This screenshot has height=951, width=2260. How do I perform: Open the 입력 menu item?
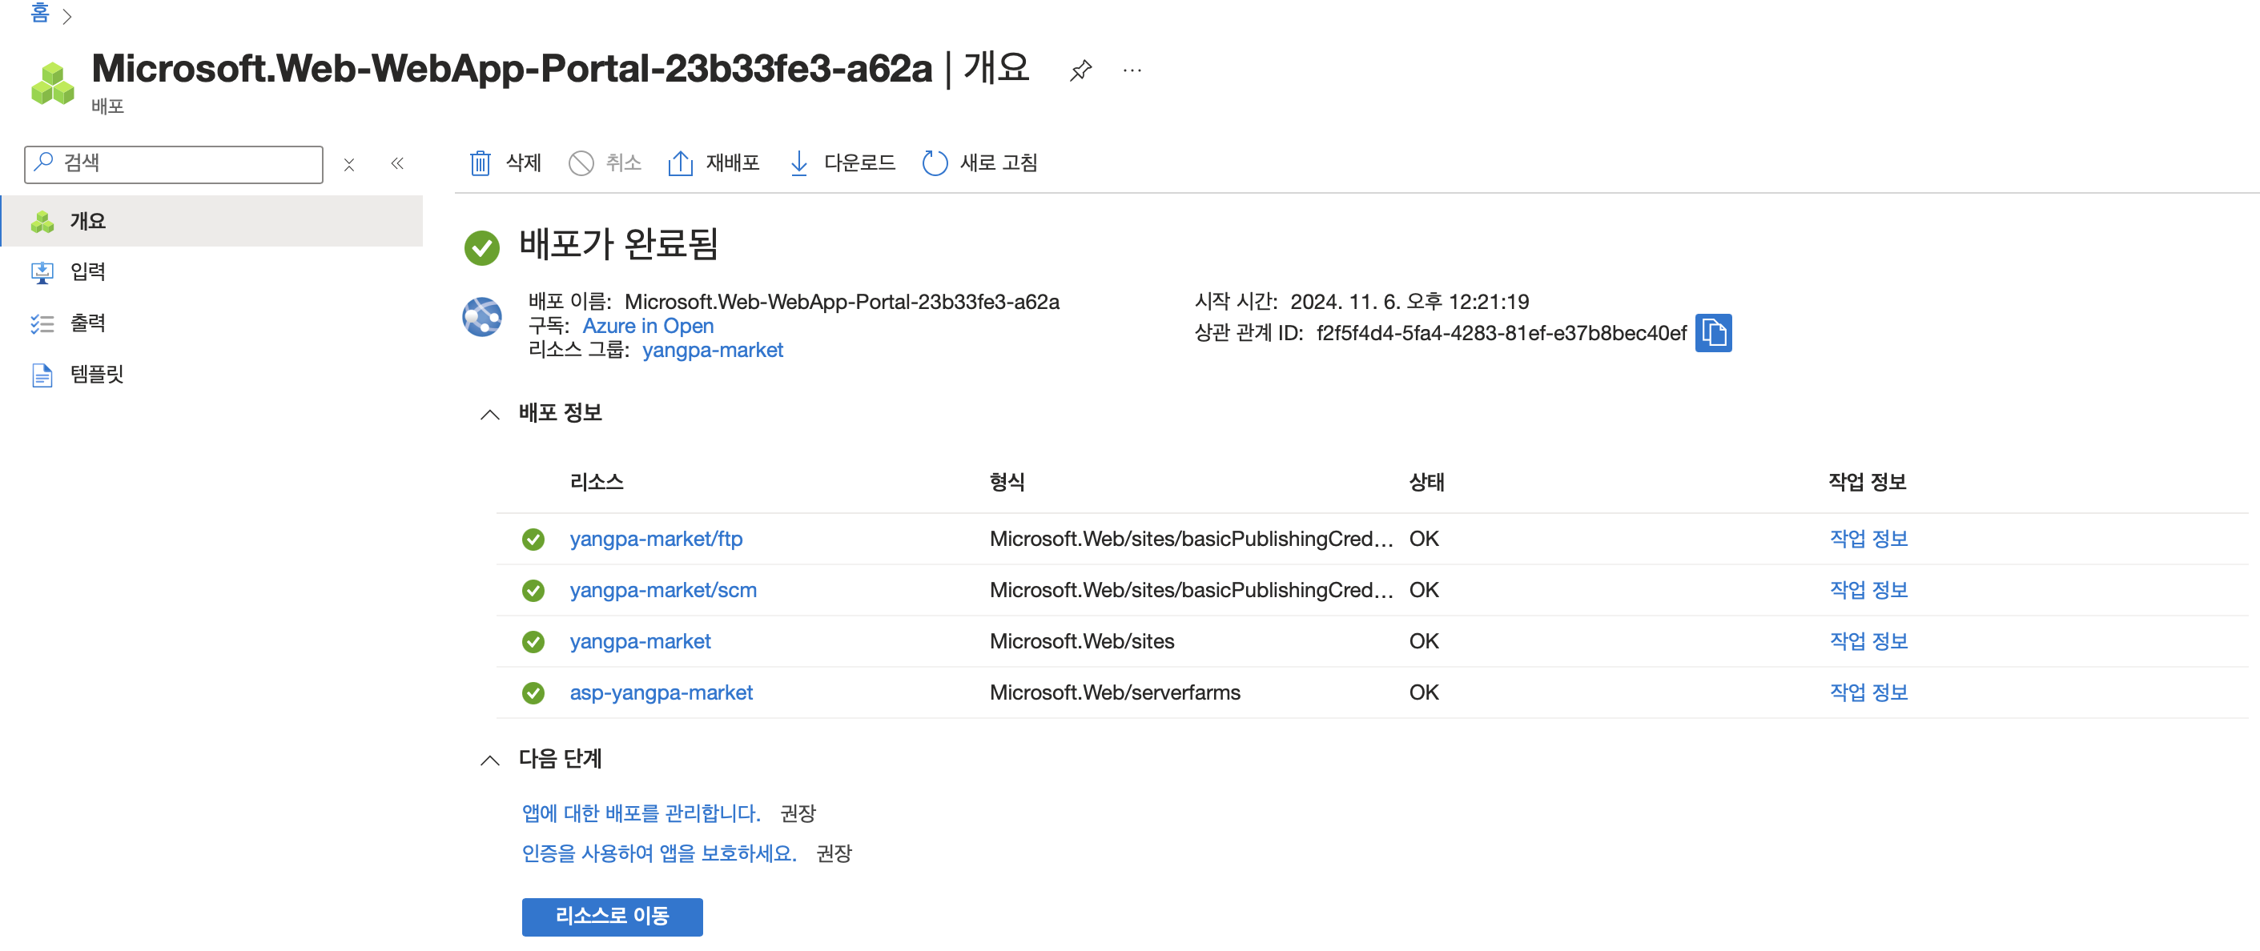88,272
